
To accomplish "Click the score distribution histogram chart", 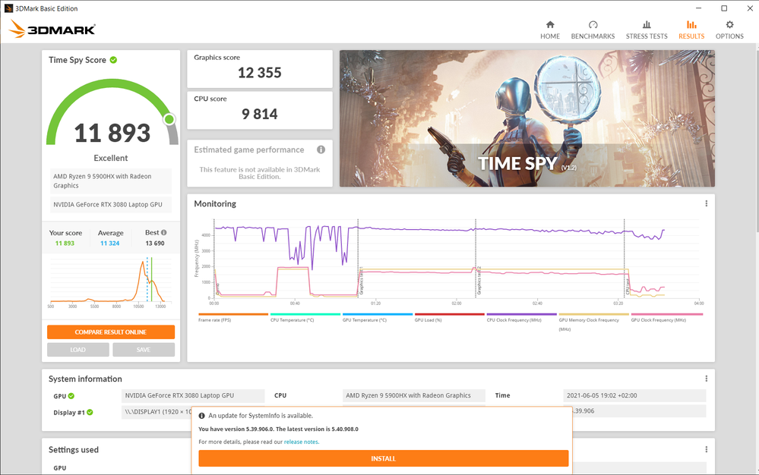I will (111, 279).
